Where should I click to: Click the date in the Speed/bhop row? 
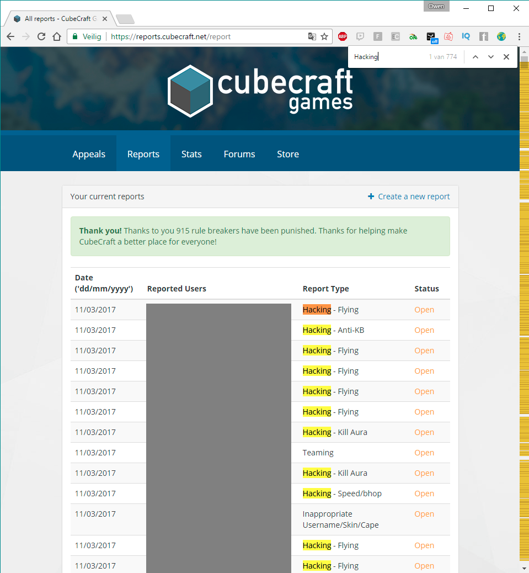tap(95, 494)
